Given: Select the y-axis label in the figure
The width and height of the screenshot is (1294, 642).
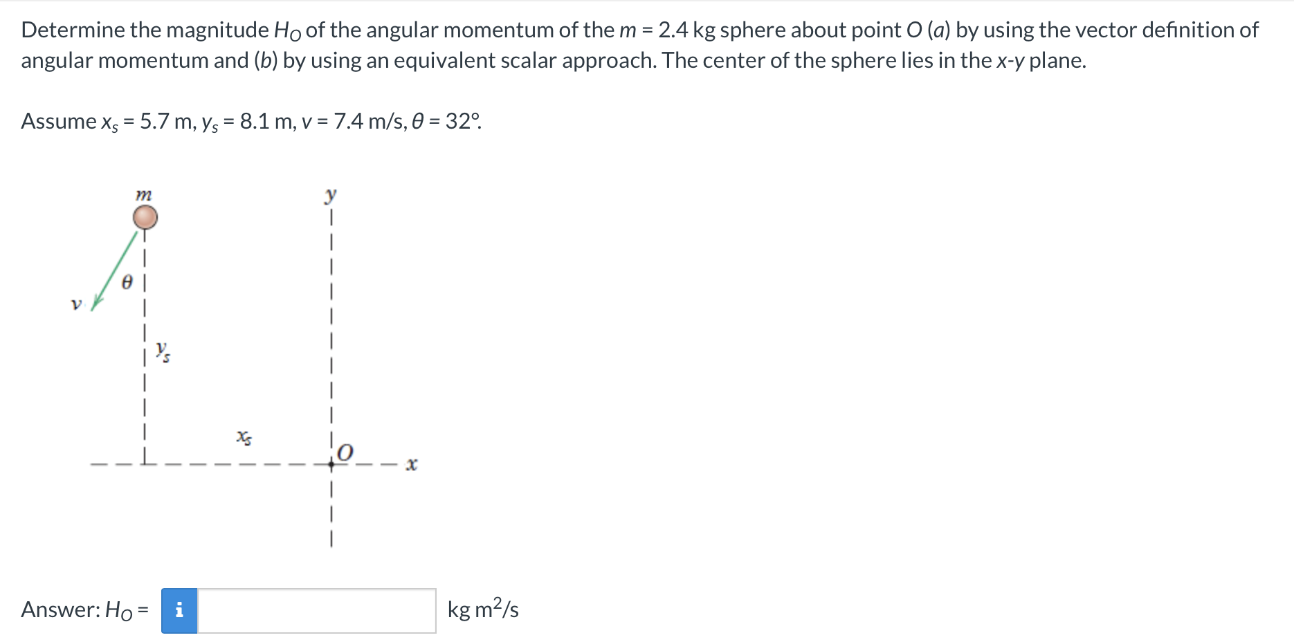Looking at the screenshot, I should 331,195.
